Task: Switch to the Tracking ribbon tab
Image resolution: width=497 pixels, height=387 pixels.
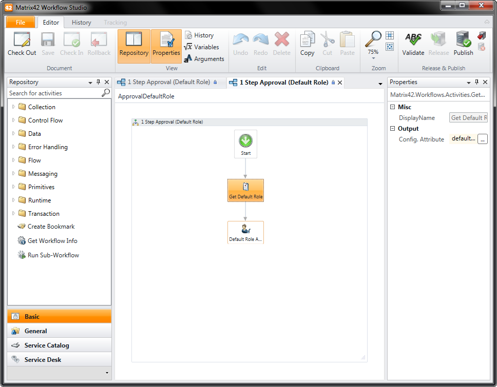Action: pyautogui.click(x=115, y=23)
